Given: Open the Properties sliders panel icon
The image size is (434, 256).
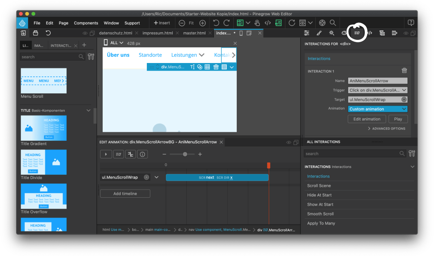Looking at the screenshot, I should pyautogui.click(x=307, y=33).
